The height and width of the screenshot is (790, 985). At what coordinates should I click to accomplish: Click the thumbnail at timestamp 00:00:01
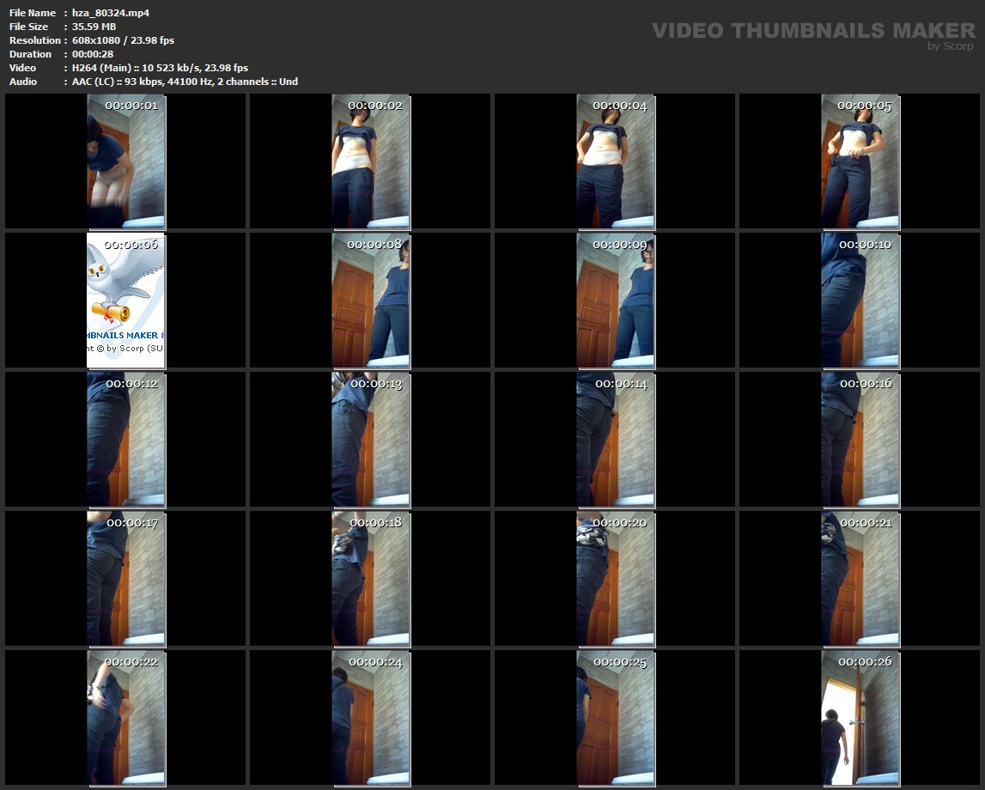tap(126, 161)
